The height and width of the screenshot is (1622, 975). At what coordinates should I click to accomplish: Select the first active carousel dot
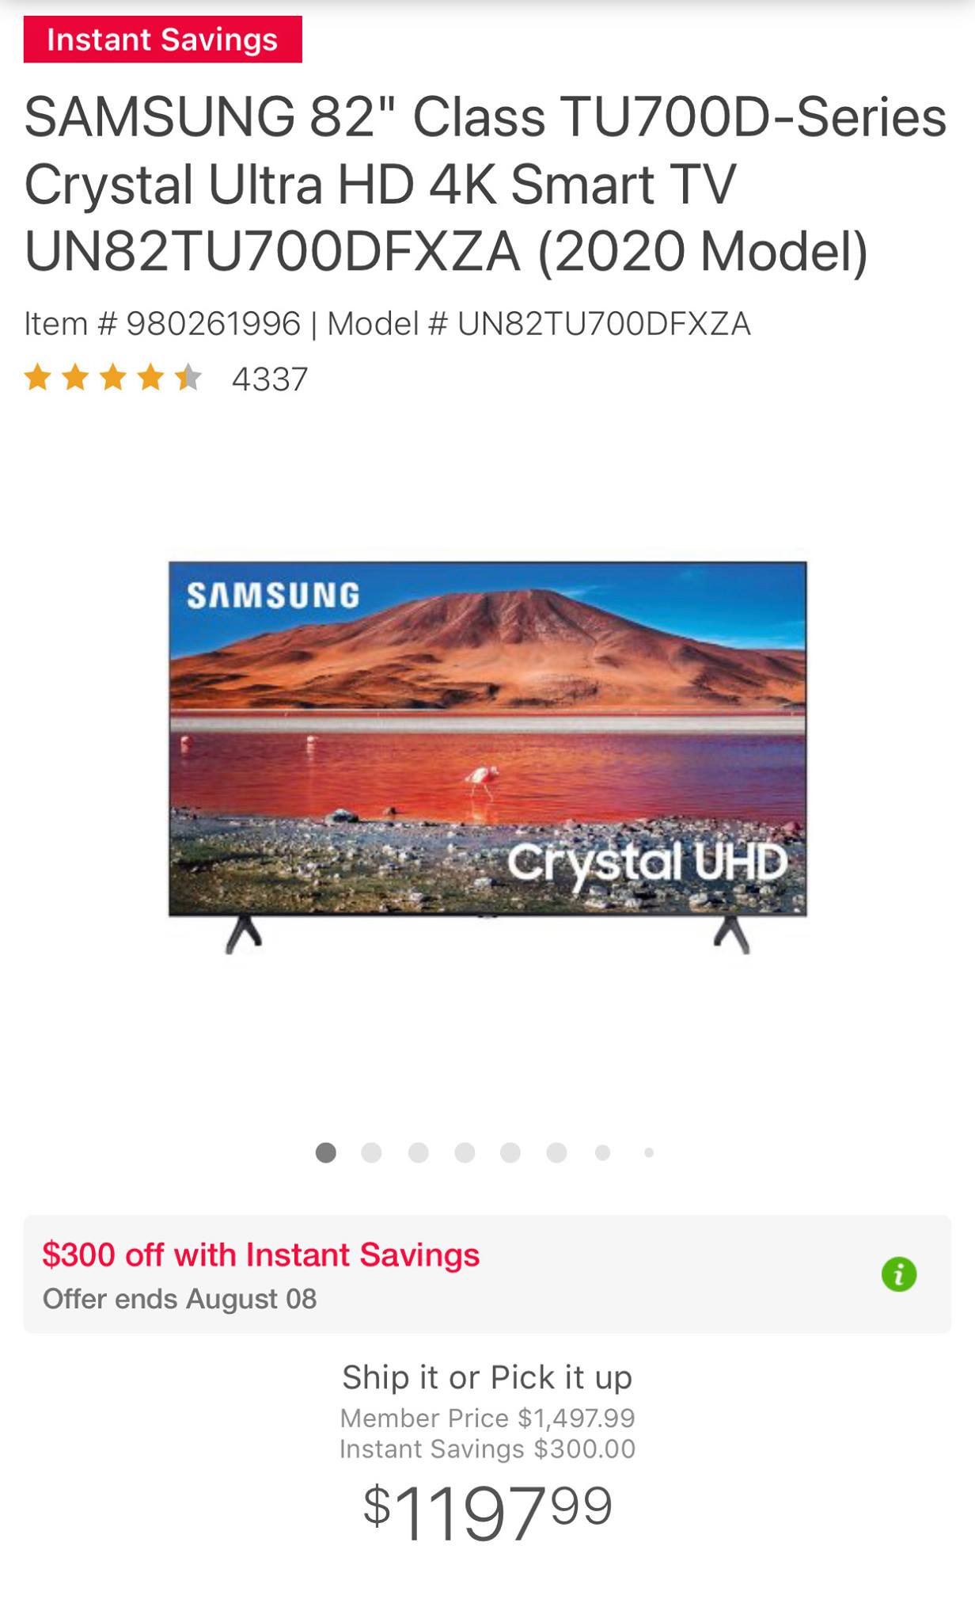325,1152
